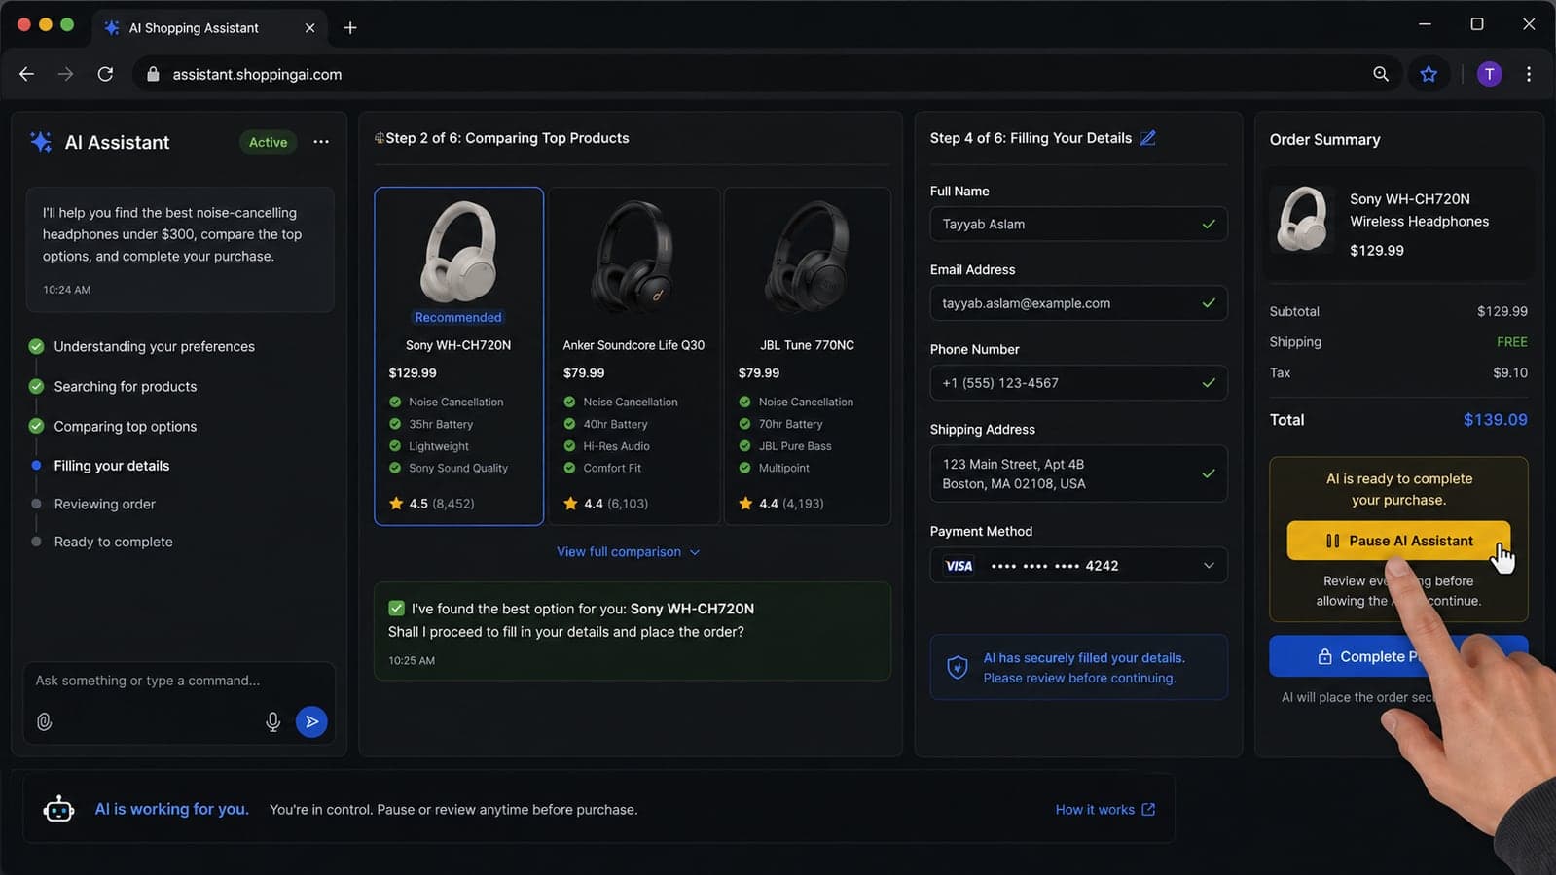Open the browser three-dot menu
1556x875 pixels.
coord(1529,74)
